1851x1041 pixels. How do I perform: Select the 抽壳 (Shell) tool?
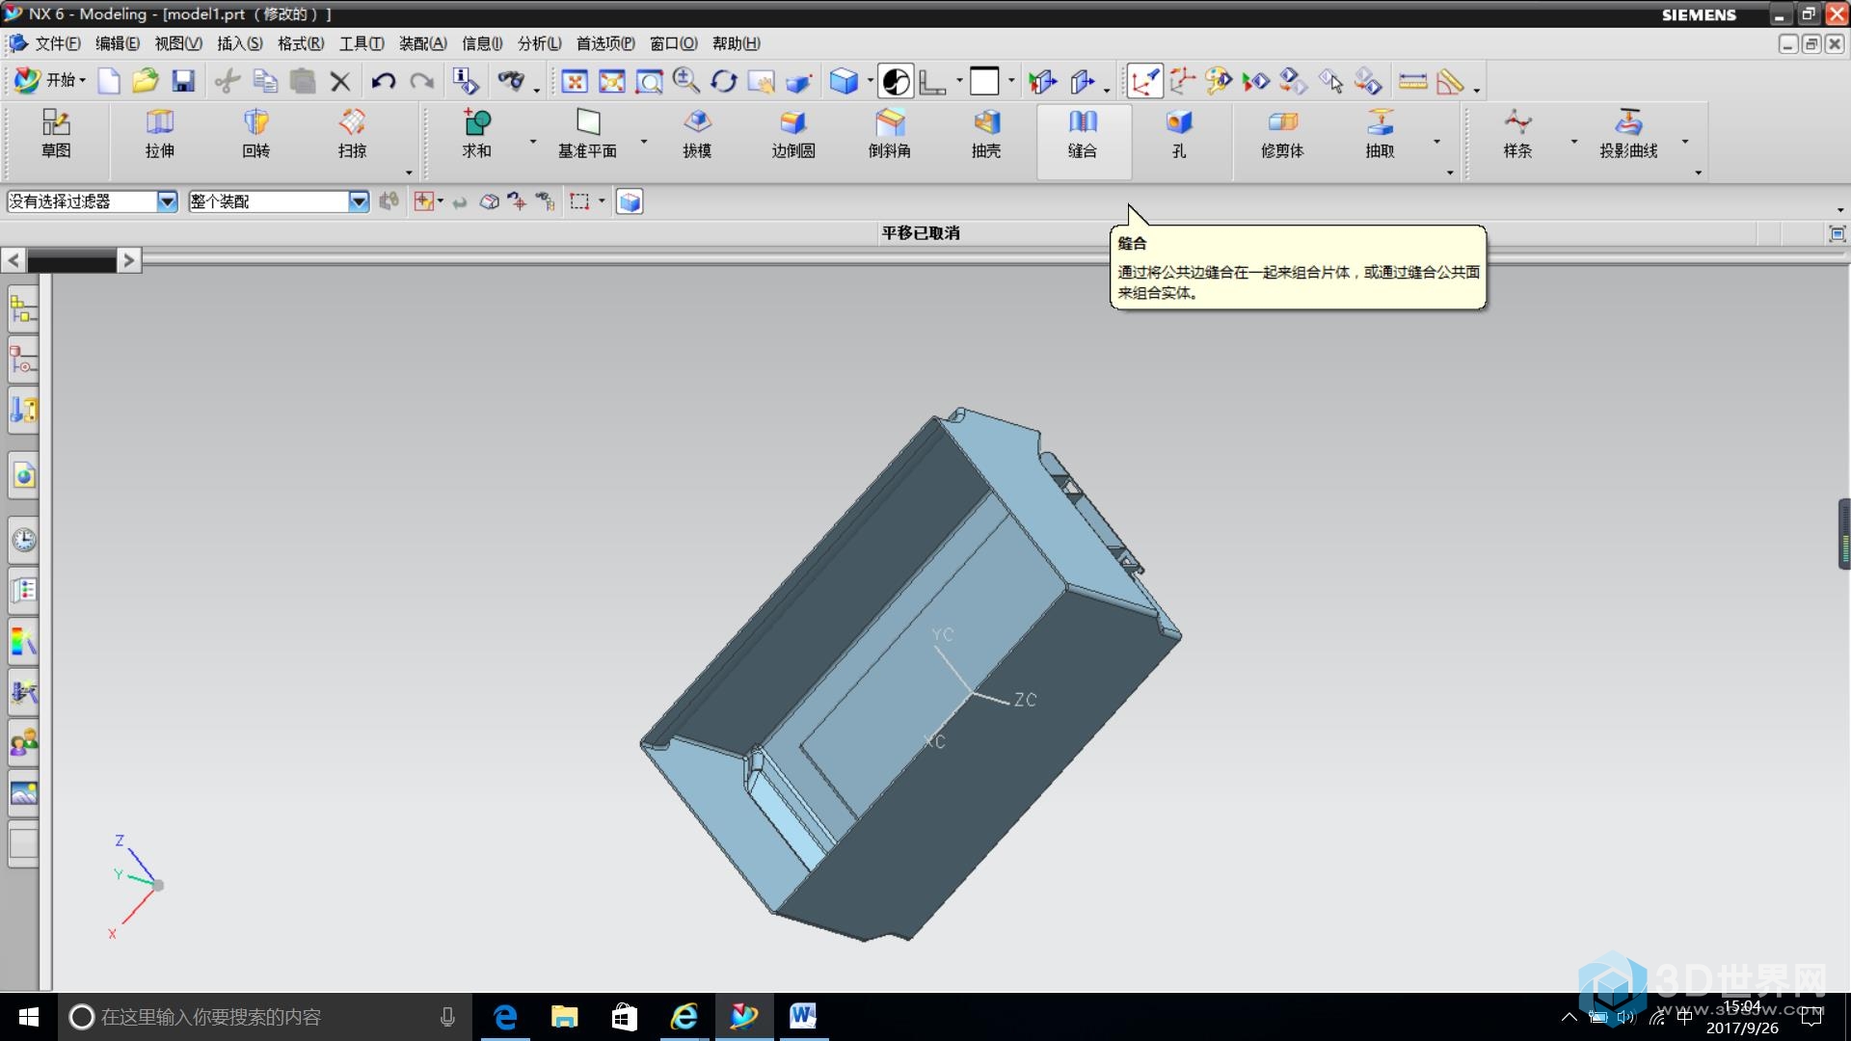point(986,134)
